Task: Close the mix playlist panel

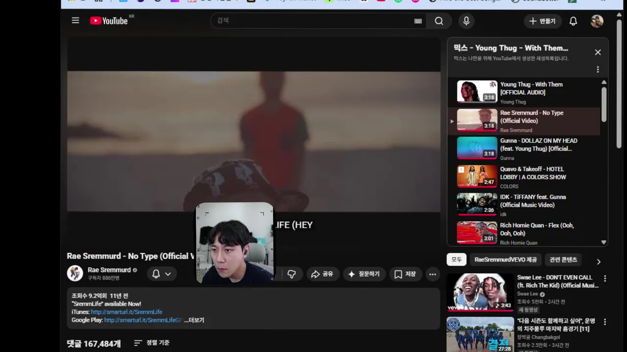Action: pos(598,52)
